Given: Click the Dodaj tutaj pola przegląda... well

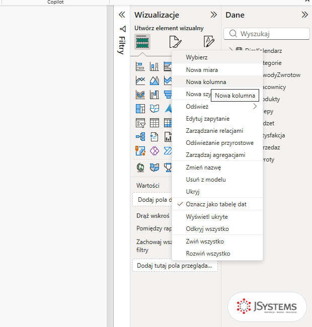Looking at the screenshot, I should pyautogui.click(x=175, y=266).
